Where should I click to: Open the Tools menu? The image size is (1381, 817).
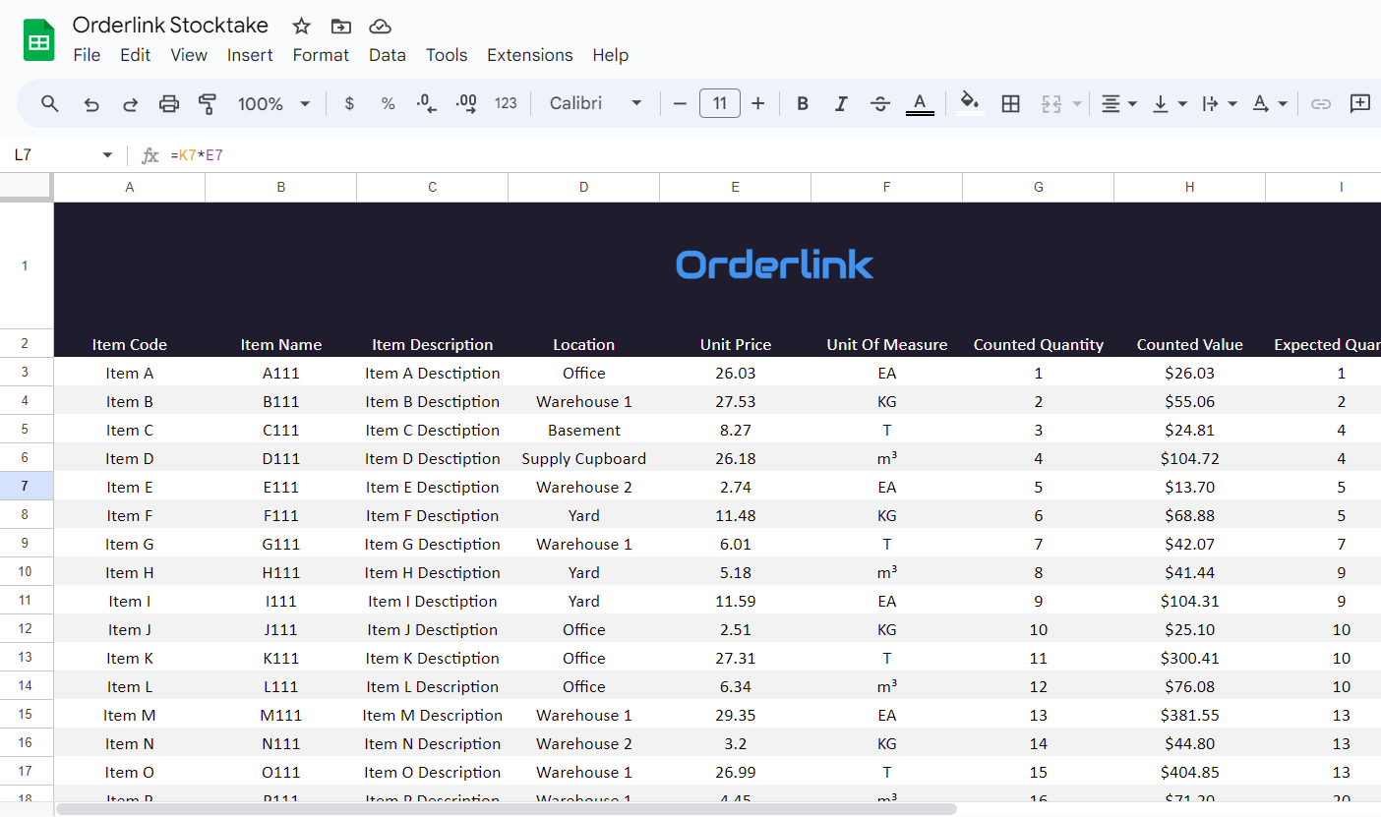coord(447,55)
